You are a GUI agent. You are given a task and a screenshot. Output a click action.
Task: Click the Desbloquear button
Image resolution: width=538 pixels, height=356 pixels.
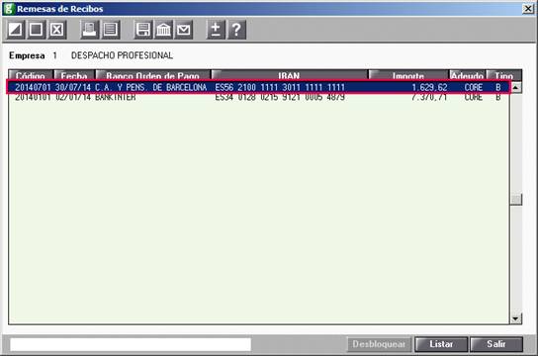click(379, 344)
